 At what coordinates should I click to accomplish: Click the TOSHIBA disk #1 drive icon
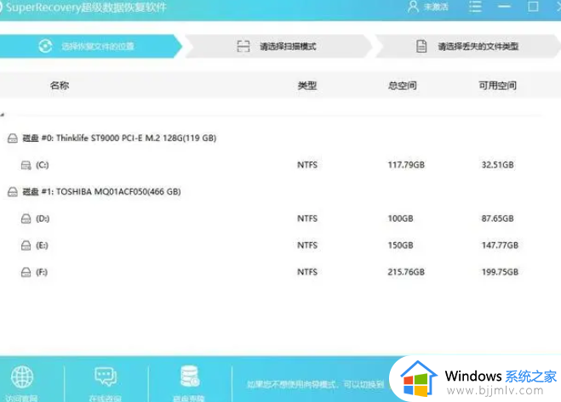(13, 192)
